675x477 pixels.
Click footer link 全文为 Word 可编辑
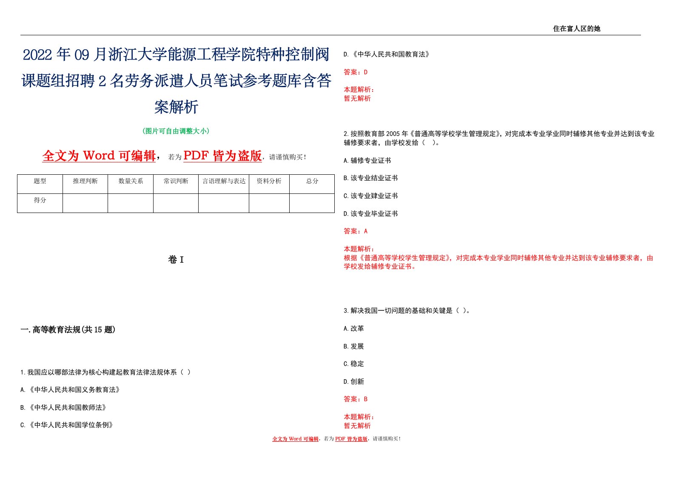(x=295, y=439)
